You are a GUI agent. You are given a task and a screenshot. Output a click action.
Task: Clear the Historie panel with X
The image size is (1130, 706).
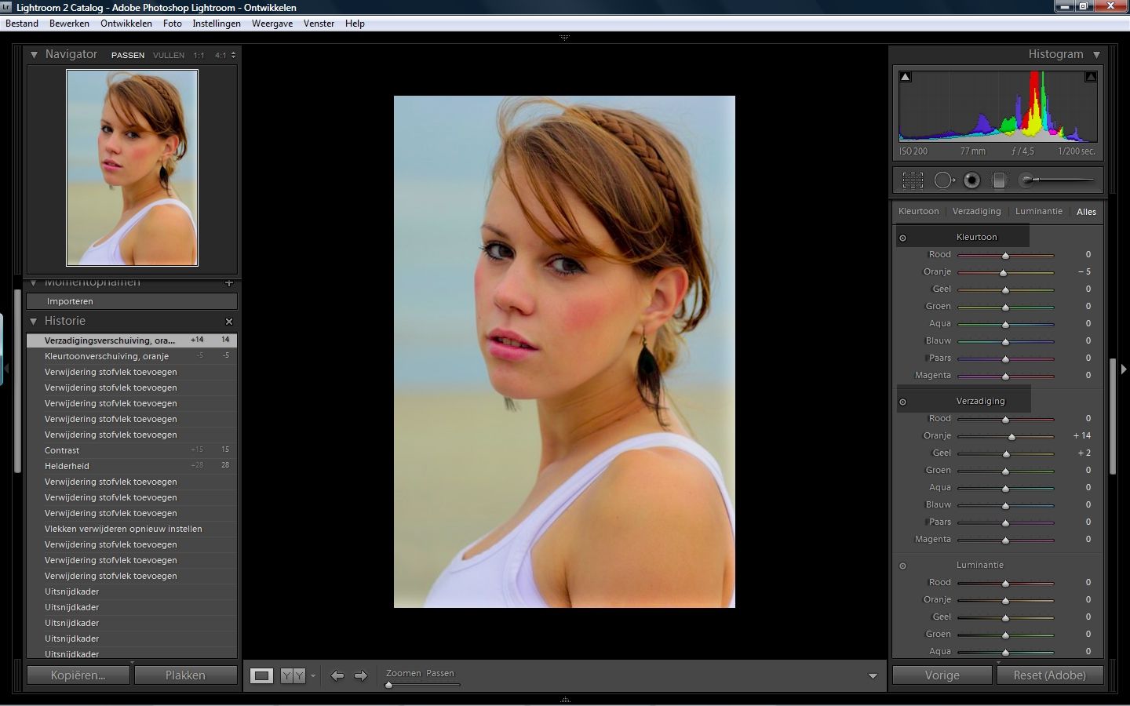point(229,322)
